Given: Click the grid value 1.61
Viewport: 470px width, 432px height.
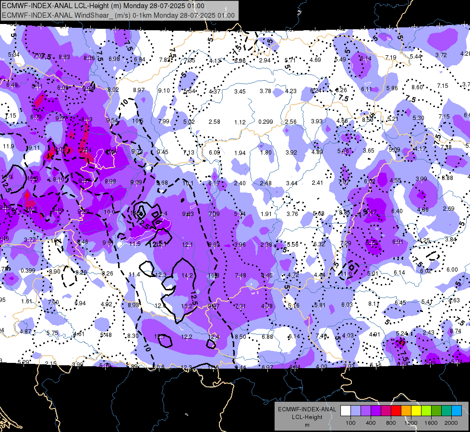Looking at the screenshot, I should pos(26,301).
